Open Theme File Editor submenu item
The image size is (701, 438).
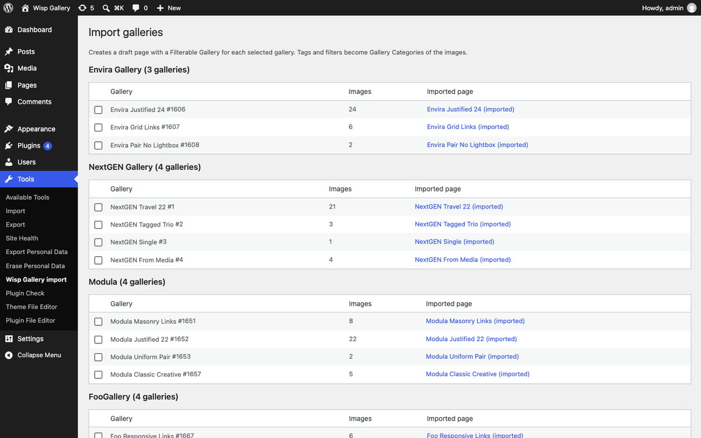[x=32, y=307]
